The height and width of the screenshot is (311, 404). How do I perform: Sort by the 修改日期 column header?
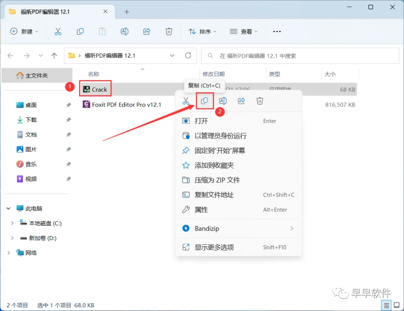tap(213, 74)
